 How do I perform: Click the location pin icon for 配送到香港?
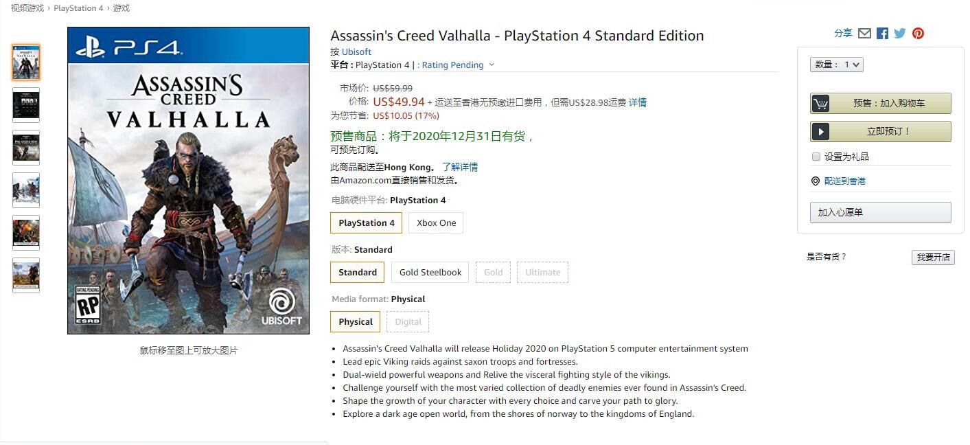coord(816,181)
